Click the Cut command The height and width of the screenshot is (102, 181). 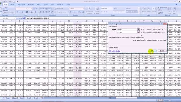[5, 8]
